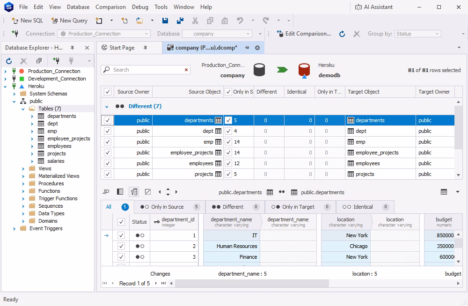
Task: Refresh the comparison using the circular arrow icon
Action: click(x=342, y=34)
